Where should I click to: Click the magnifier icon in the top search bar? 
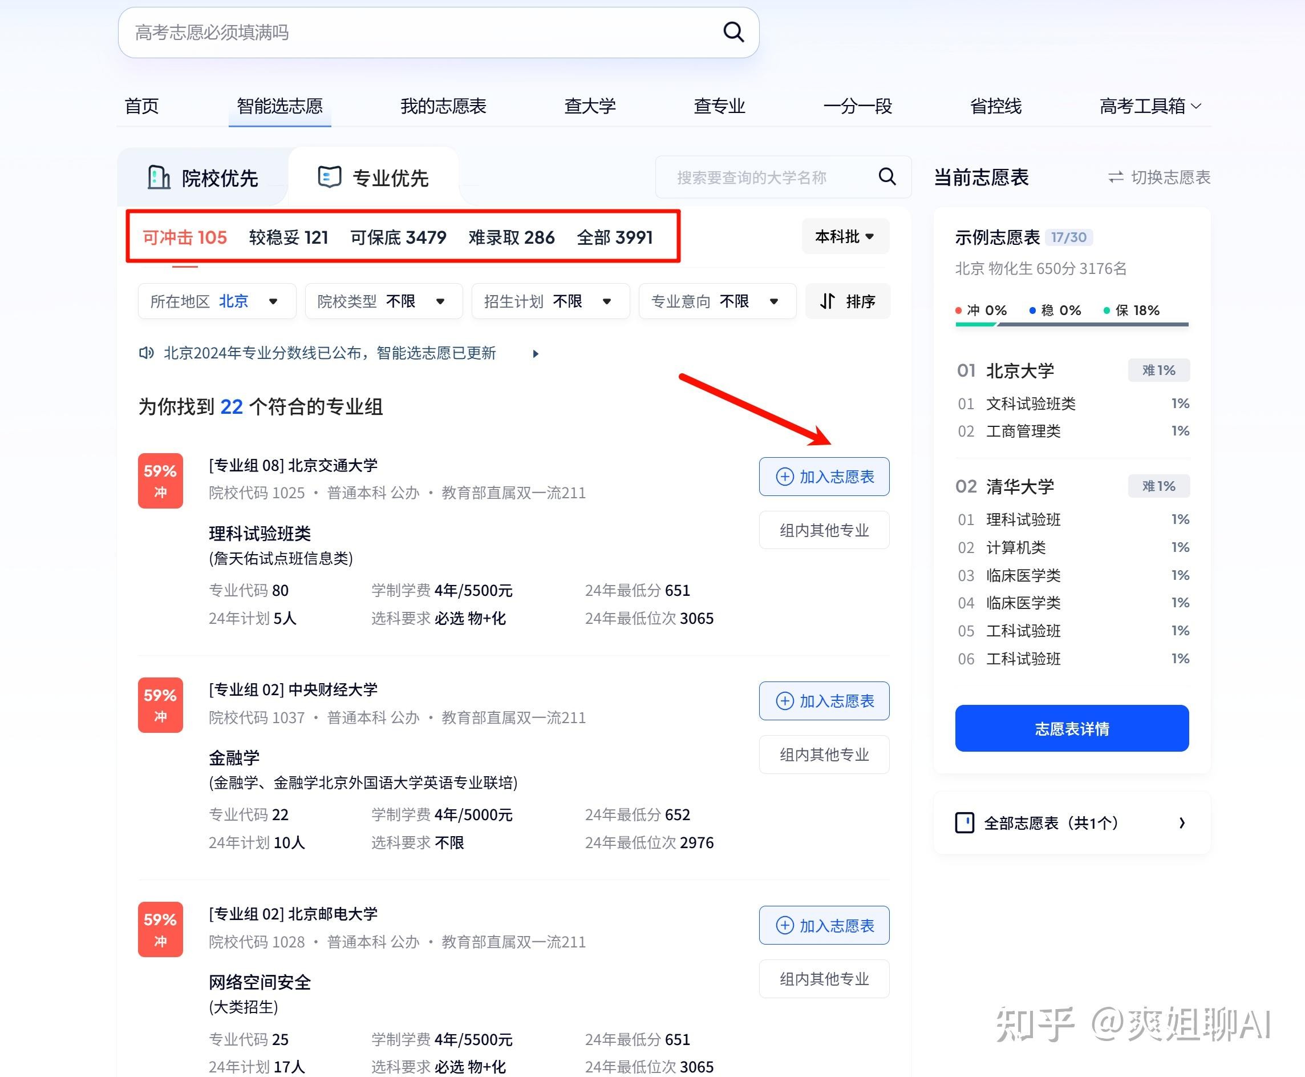pos(733,33)
